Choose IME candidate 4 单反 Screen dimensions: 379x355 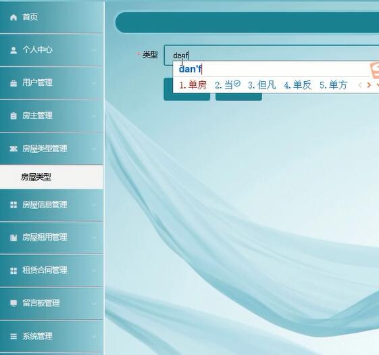tap(298, 85)
